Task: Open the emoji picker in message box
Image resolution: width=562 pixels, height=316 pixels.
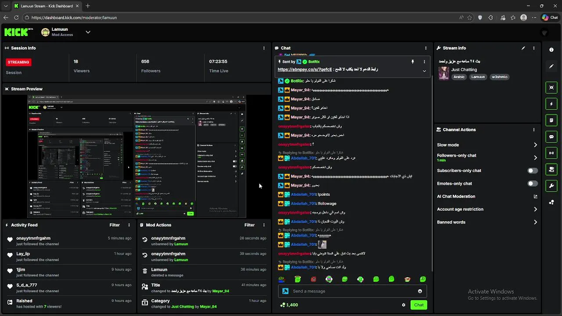Action: [x=420, y=291]
